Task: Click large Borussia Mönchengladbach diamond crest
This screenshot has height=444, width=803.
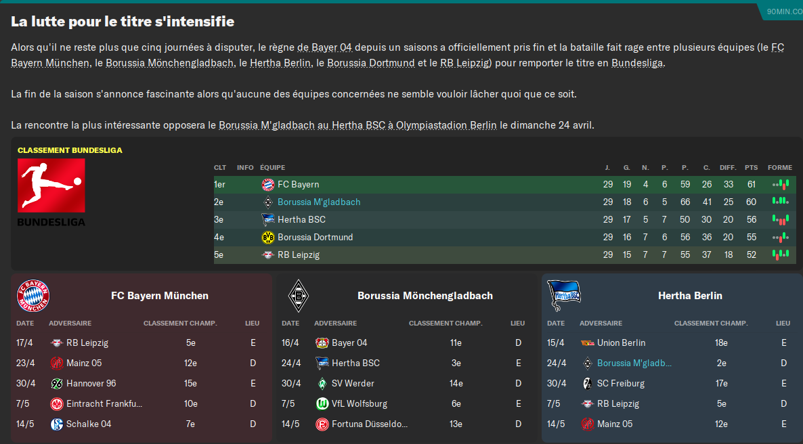Action: 298,296
